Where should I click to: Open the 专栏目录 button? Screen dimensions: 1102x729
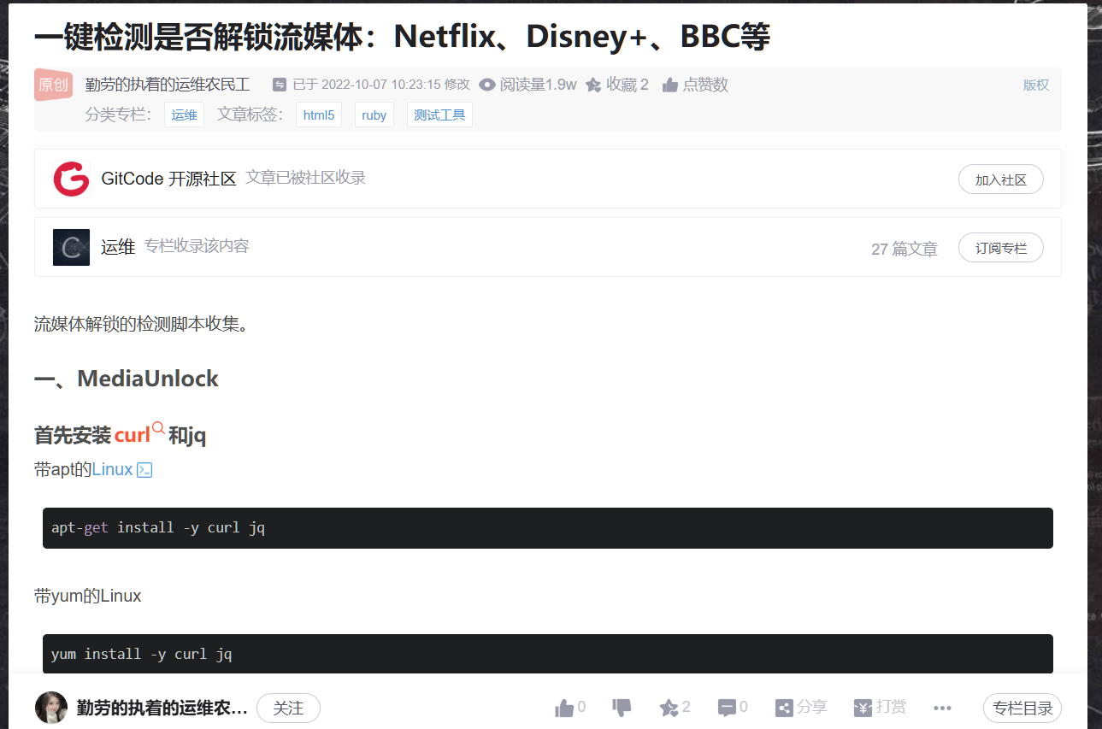tap(1022, 708)
